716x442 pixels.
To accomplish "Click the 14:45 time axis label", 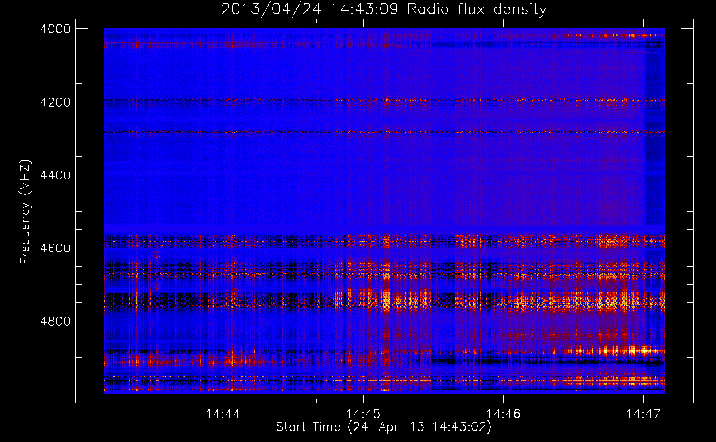I will 363,414.
